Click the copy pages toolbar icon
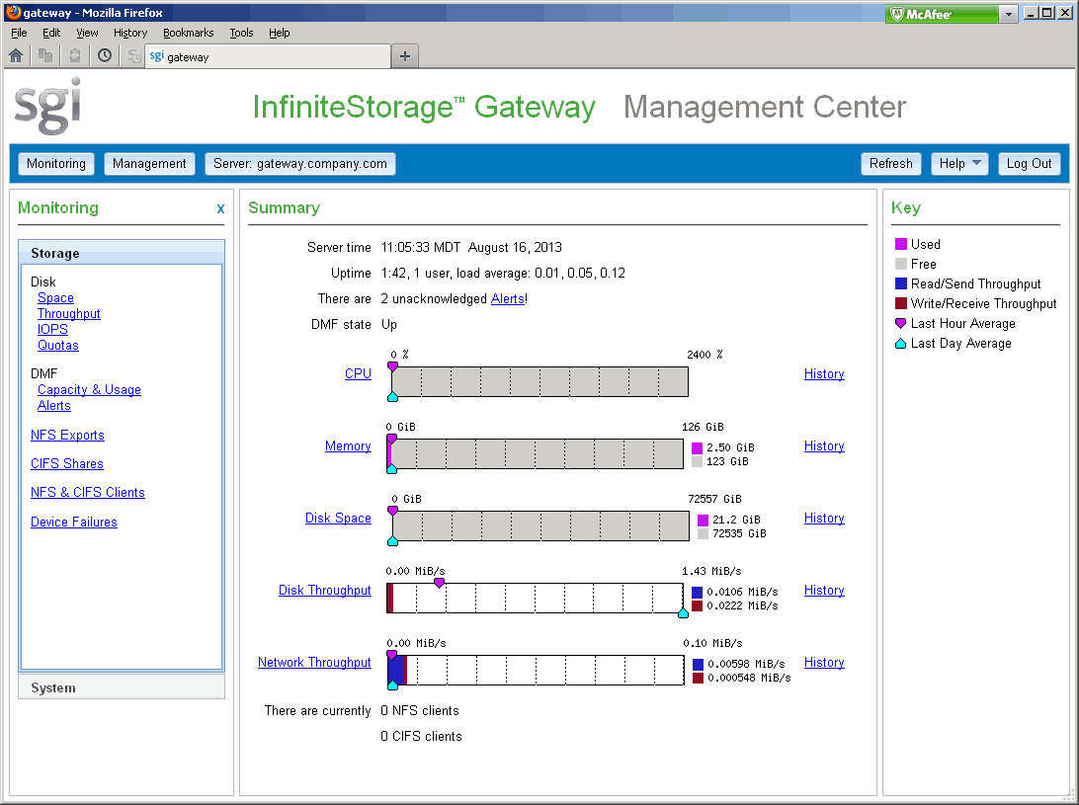The width and height of the screenshot is (1079, 805). (45, 55)
